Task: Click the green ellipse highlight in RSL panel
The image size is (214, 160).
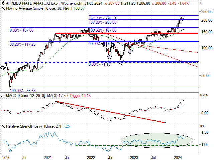Action: pyautogui.click(x=157, y=140)
